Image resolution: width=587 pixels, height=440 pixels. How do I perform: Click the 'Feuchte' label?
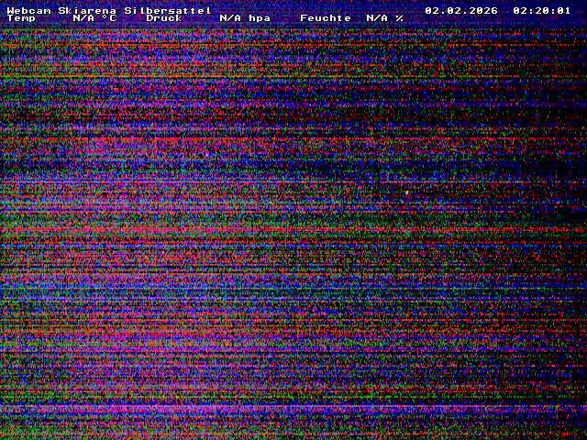click(x=326, y=18)
